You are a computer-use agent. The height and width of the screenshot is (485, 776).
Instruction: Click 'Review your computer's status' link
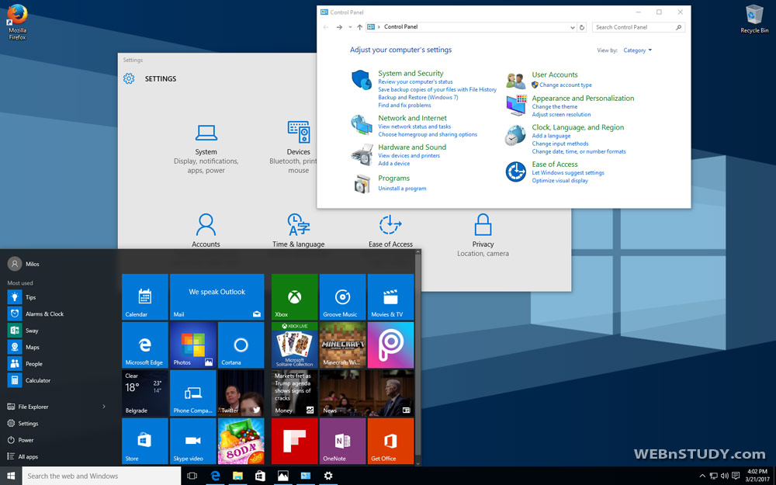tap(415, 81)
